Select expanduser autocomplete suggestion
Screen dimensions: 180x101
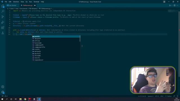(x=56, y=60)
